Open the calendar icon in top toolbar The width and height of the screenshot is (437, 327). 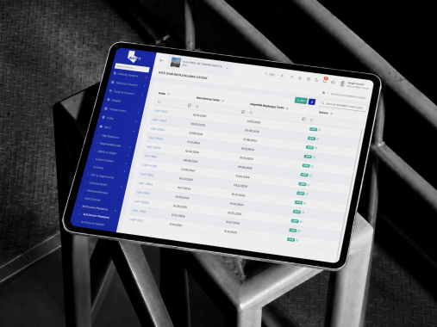click(309, 79)
